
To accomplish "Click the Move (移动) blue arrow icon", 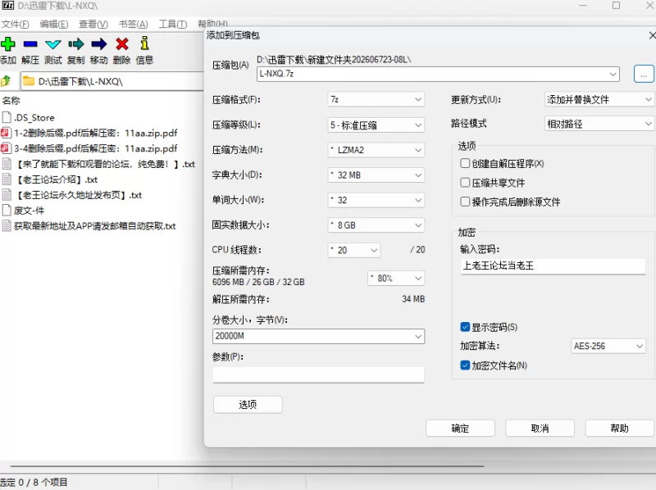I will pos(98,43).
